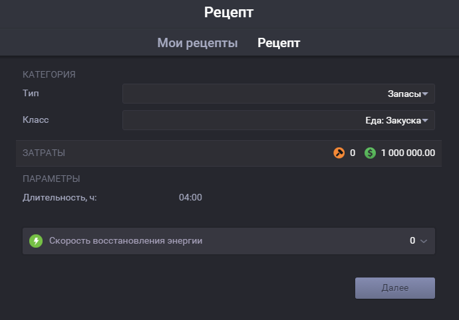
Task: Click the green dollar money icon
Action: [x=370, y=153]
